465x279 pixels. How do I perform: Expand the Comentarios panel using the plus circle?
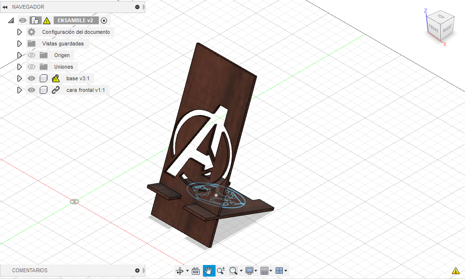pos(137,270)
